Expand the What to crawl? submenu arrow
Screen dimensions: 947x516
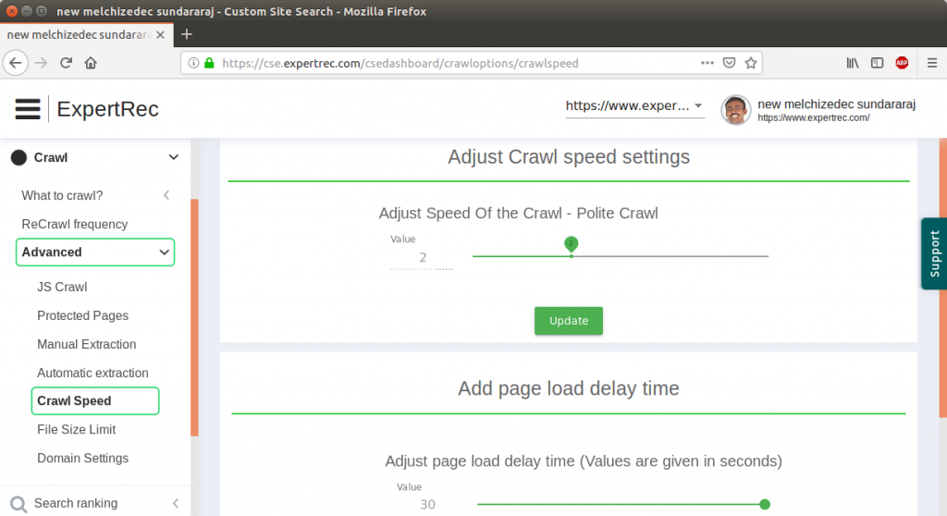point(166,195)
